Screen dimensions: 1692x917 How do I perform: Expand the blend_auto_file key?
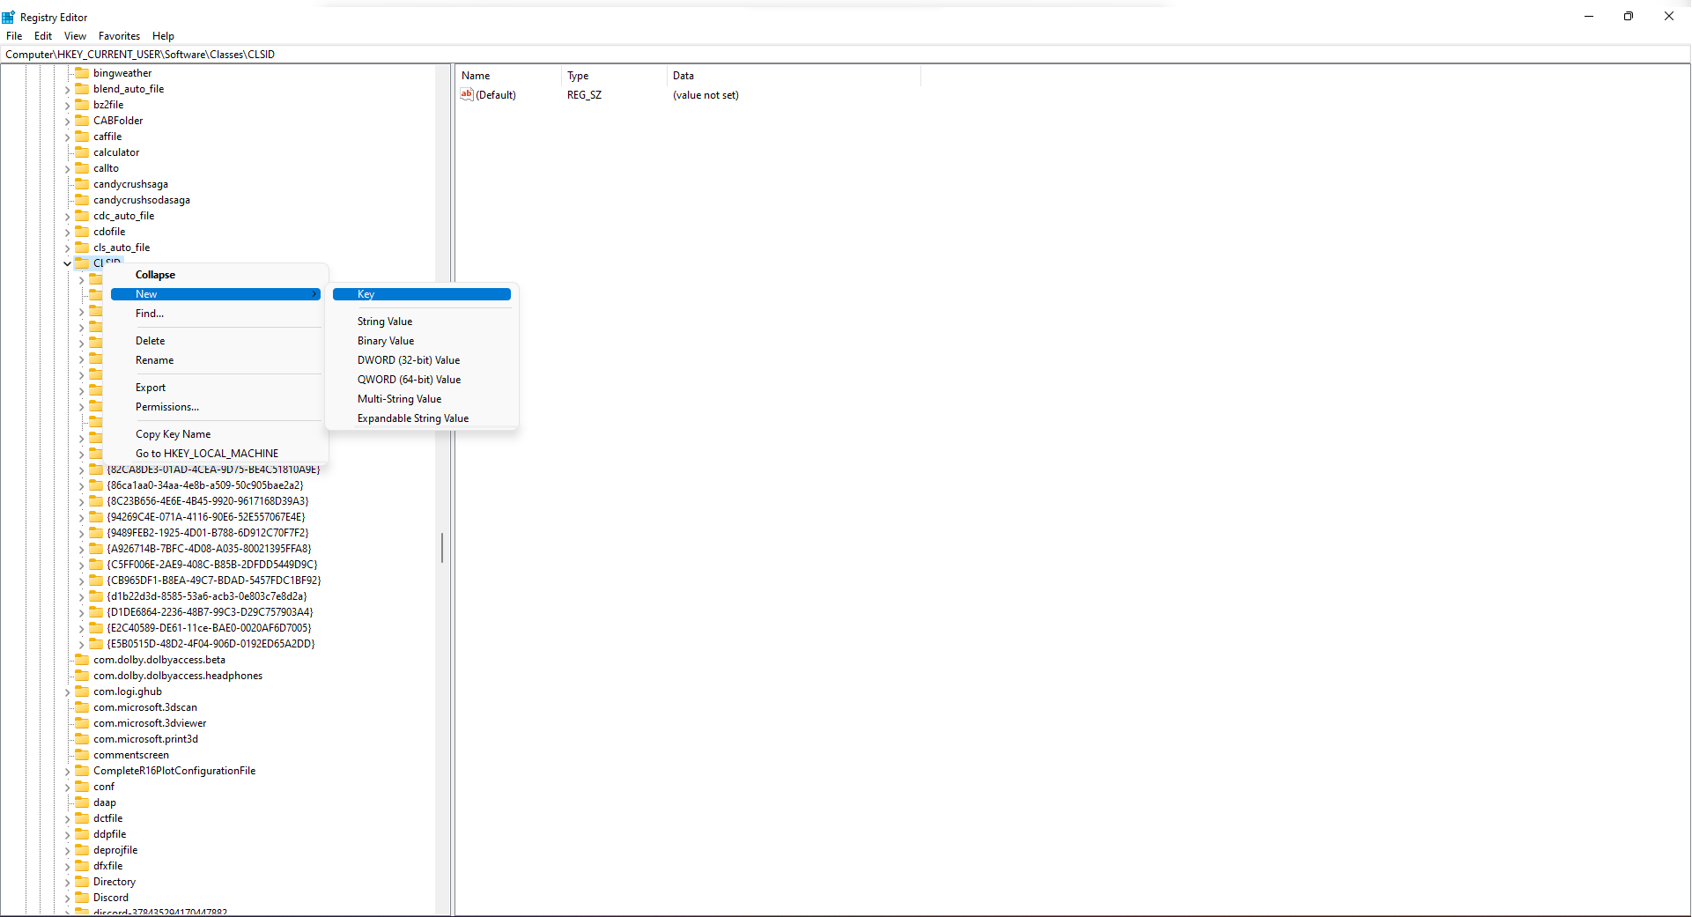point(67,89)
